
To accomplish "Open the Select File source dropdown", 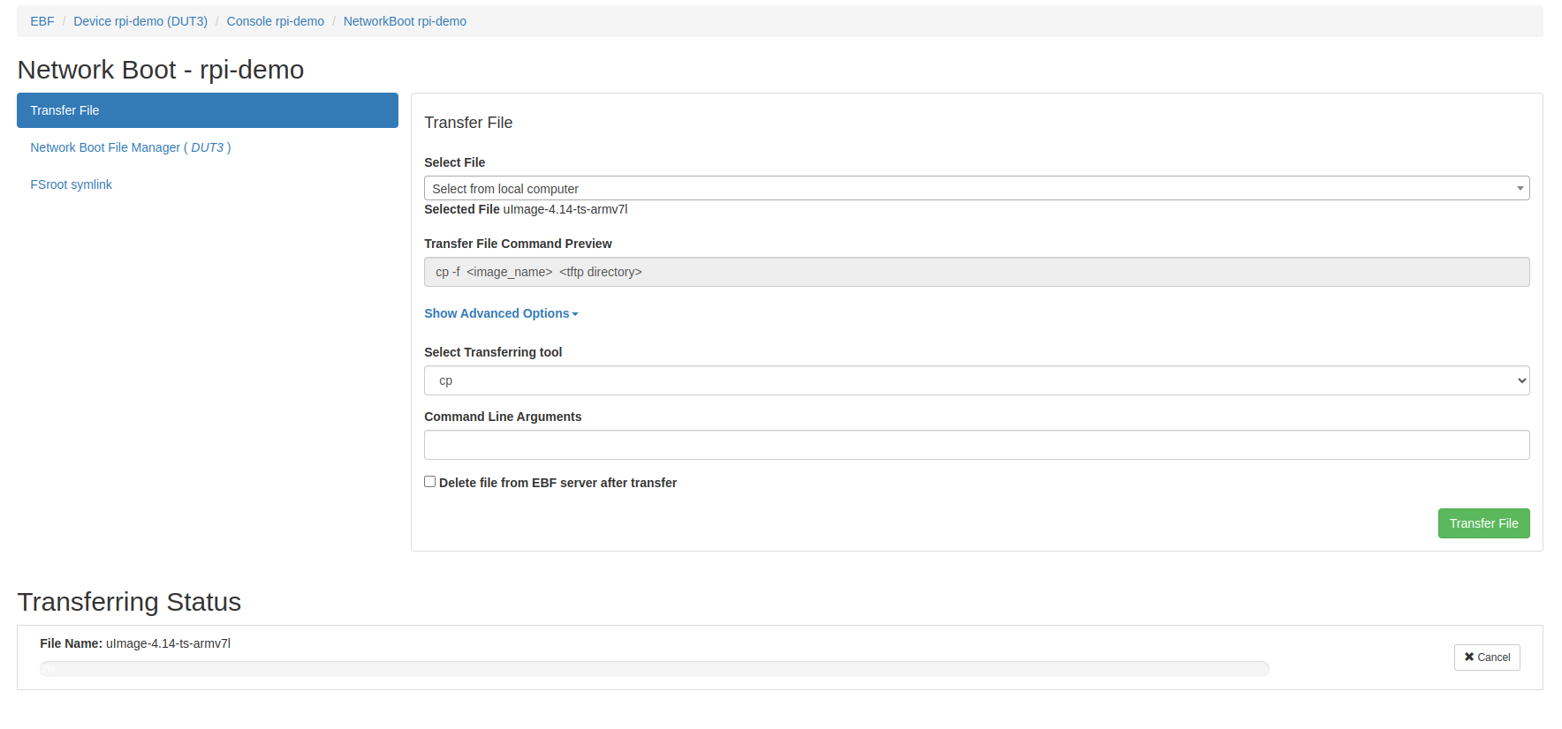I will (x=976, y=188).
